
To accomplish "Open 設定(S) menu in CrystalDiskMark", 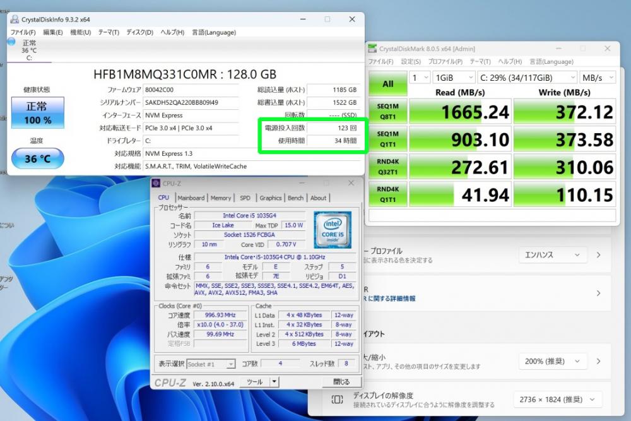I will click(411, 62).
